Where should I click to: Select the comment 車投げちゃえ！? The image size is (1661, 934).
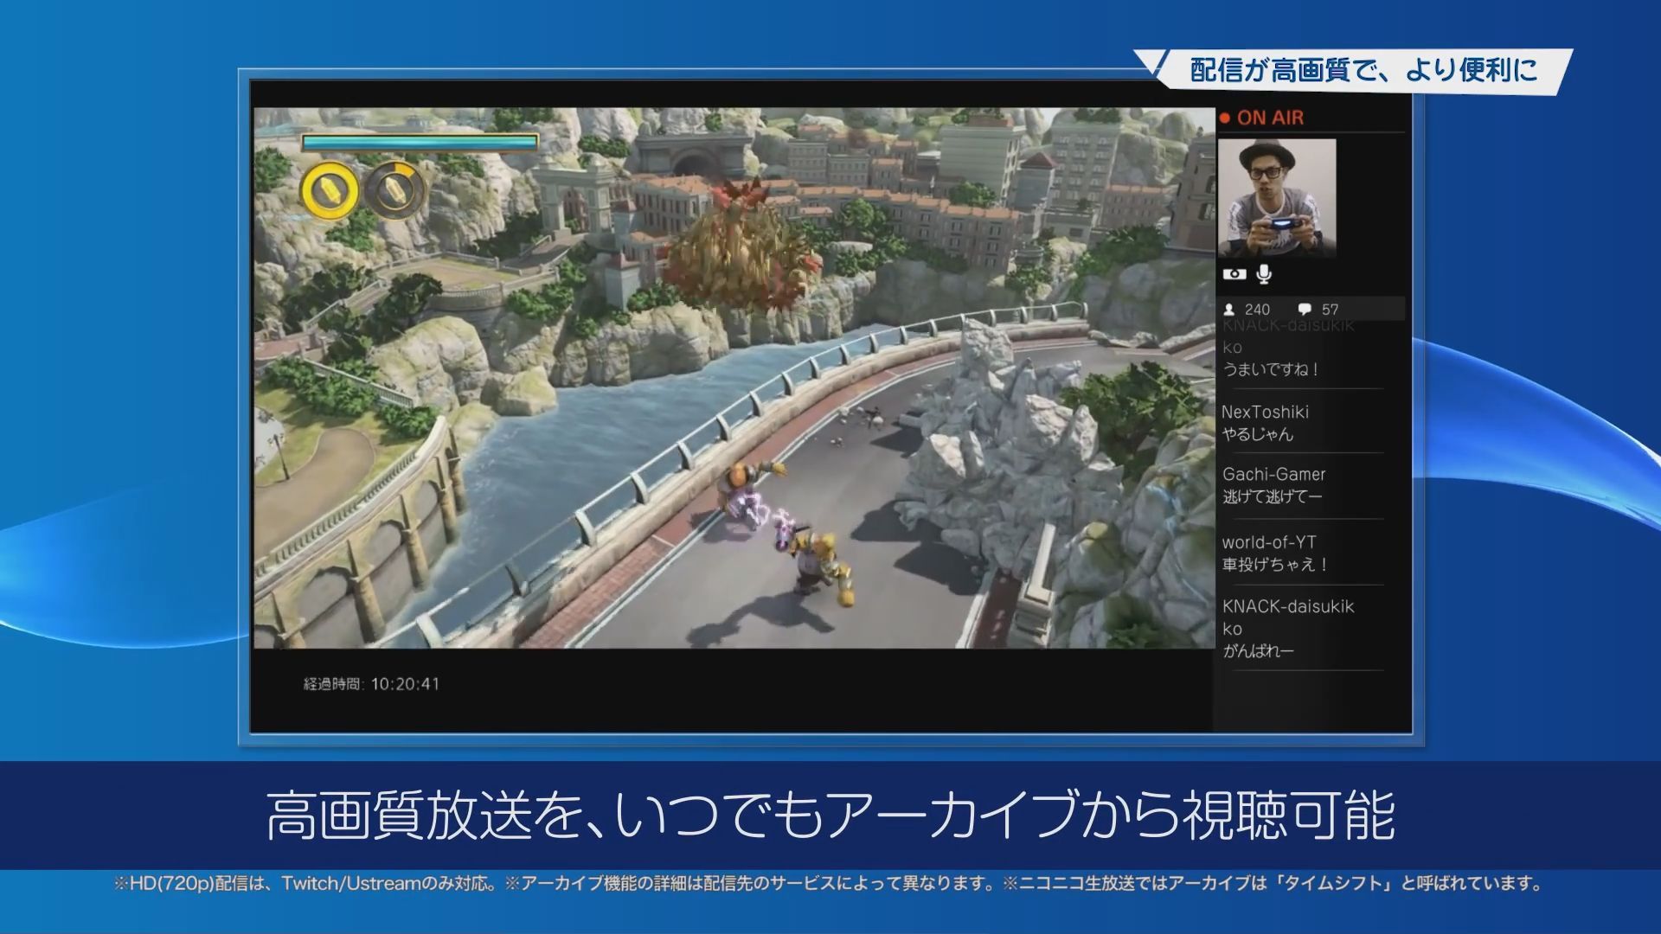coord(1275,565)
